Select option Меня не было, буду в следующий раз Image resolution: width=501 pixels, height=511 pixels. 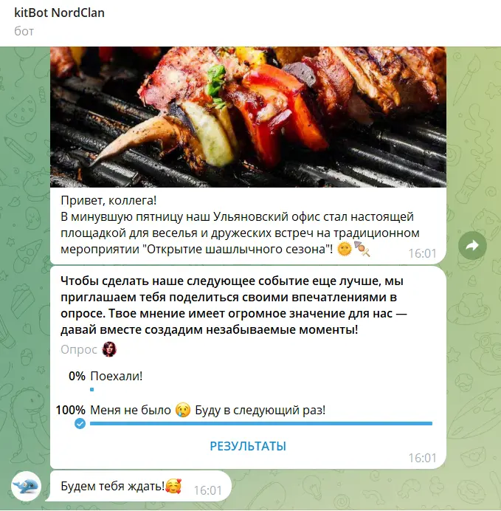pos(207,410)
